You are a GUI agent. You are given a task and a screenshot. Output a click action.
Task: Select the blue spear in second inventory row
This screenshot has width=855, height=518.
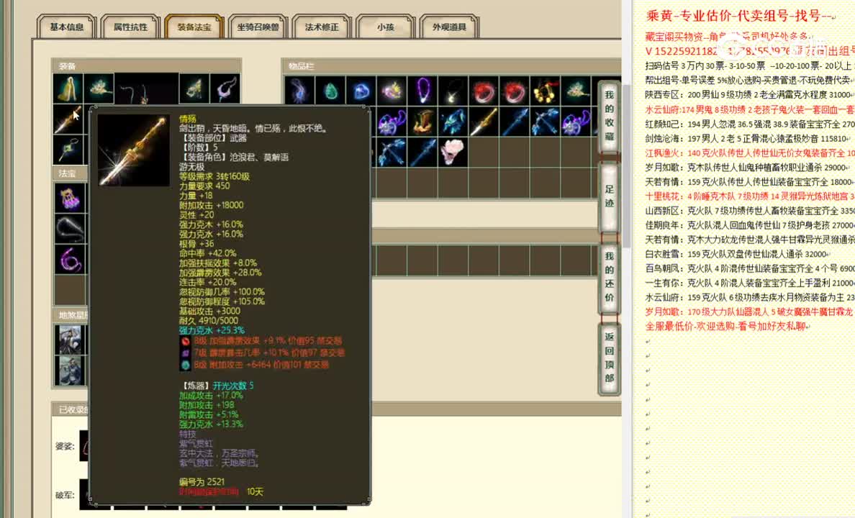(514, 121)
